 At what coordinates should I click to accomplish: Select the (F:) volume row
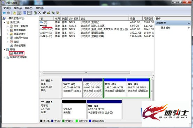coord(97,22)
